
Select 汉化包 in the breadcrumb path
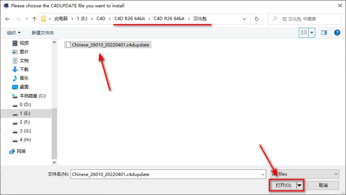click(x=200, y=19)
